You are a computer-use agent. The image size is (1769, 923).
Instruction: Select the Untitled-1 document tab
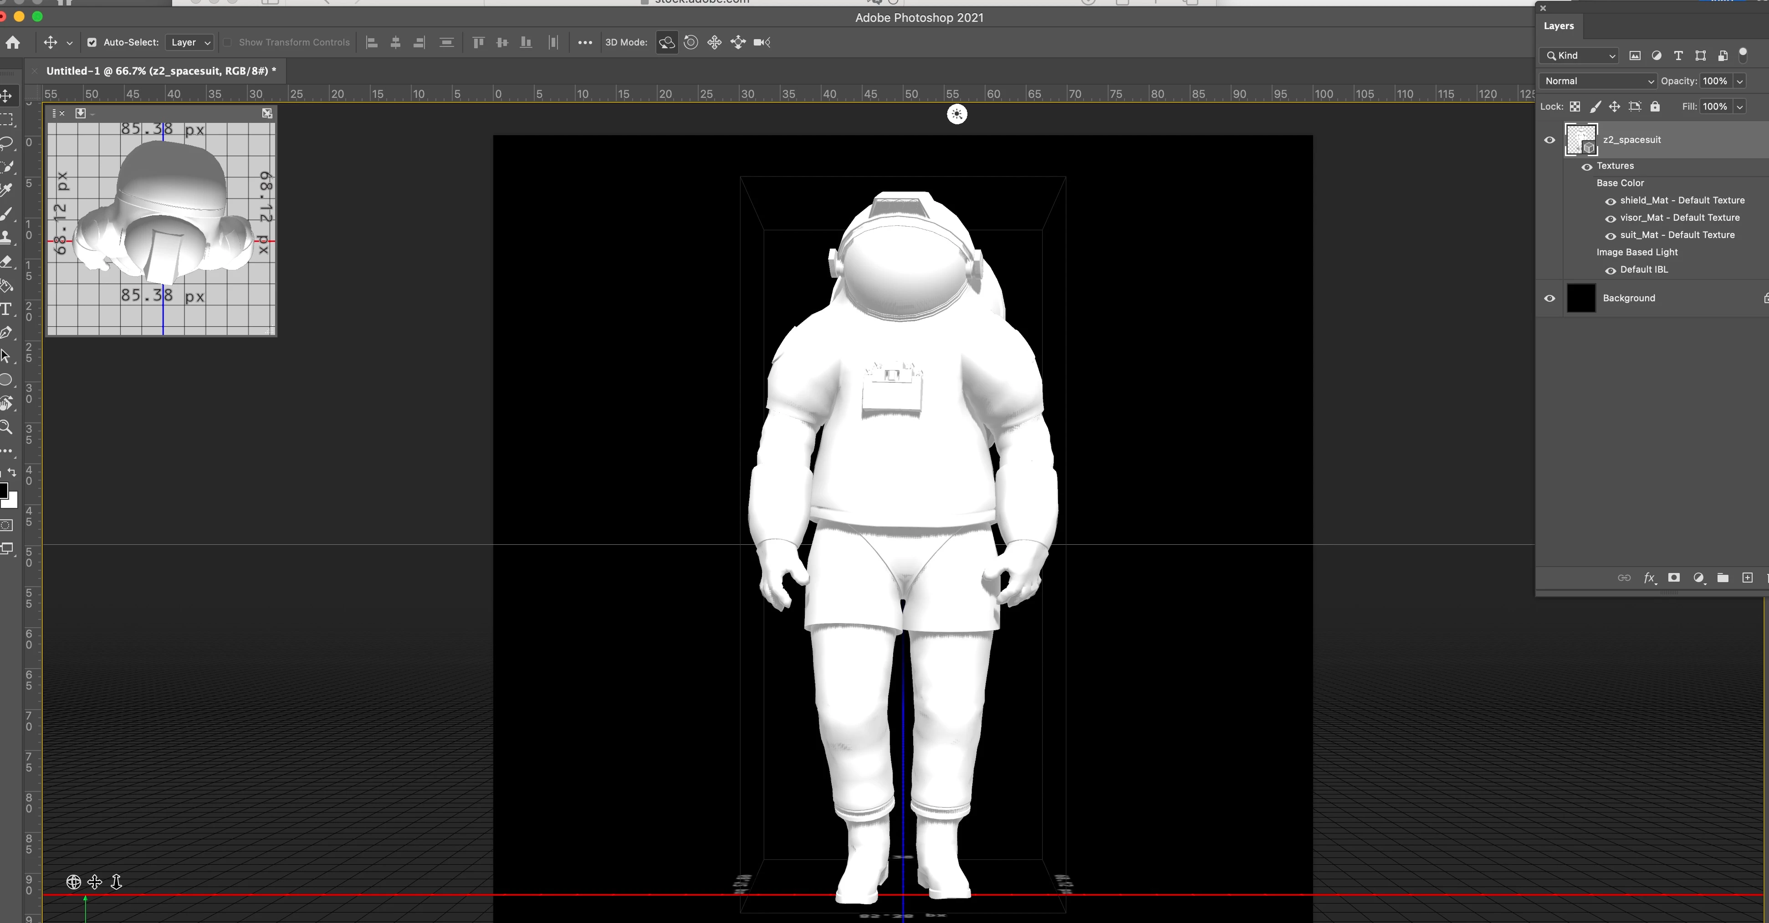(x=161, y=71)
